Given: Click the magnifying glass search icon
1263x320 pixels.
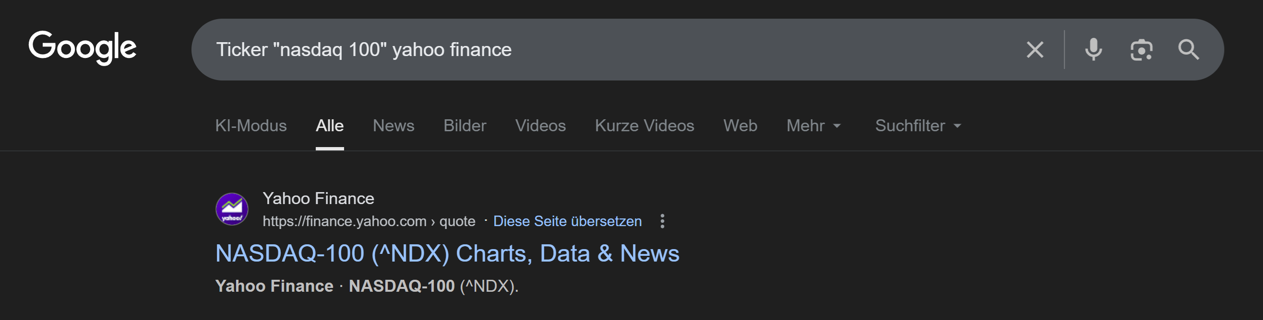Looking at the screenshot, I should [x=1189, y=49].
